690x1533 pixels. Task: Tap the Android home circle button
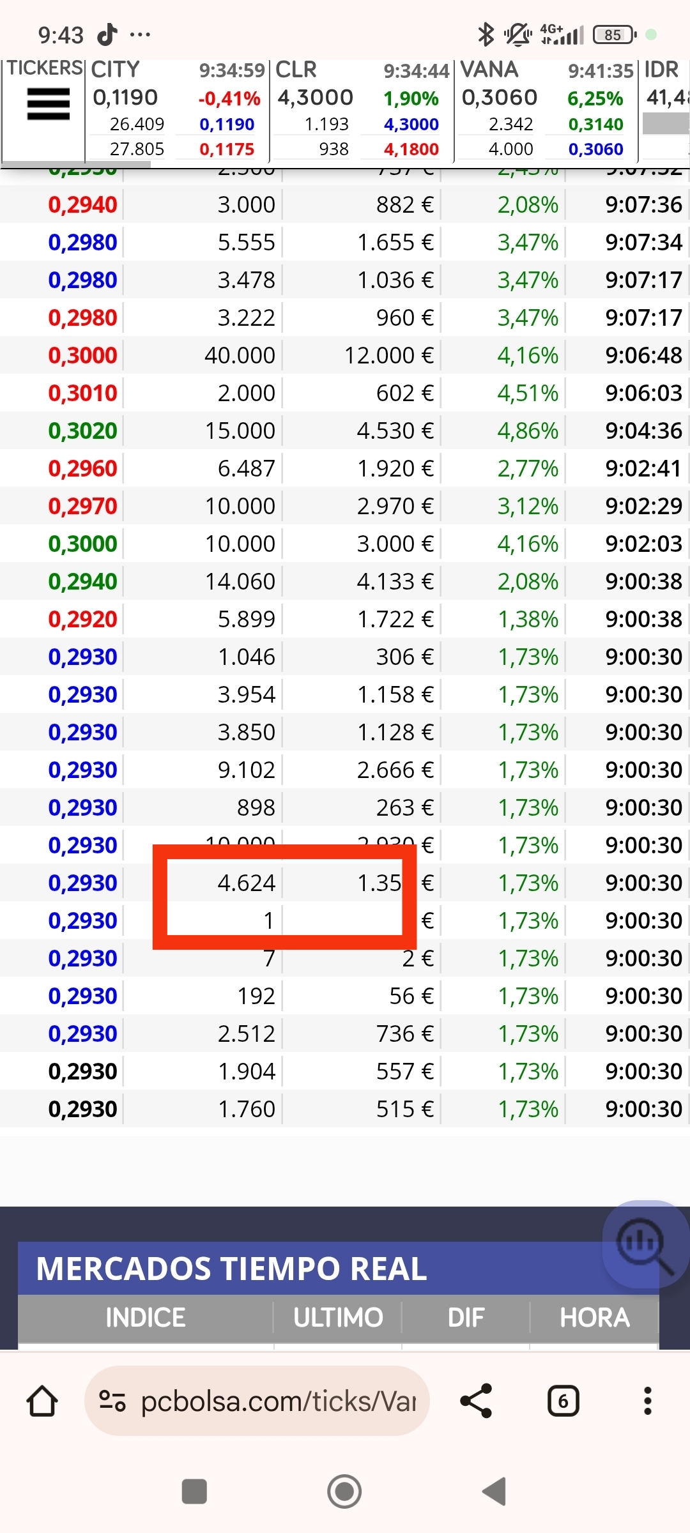(344, 1491)
